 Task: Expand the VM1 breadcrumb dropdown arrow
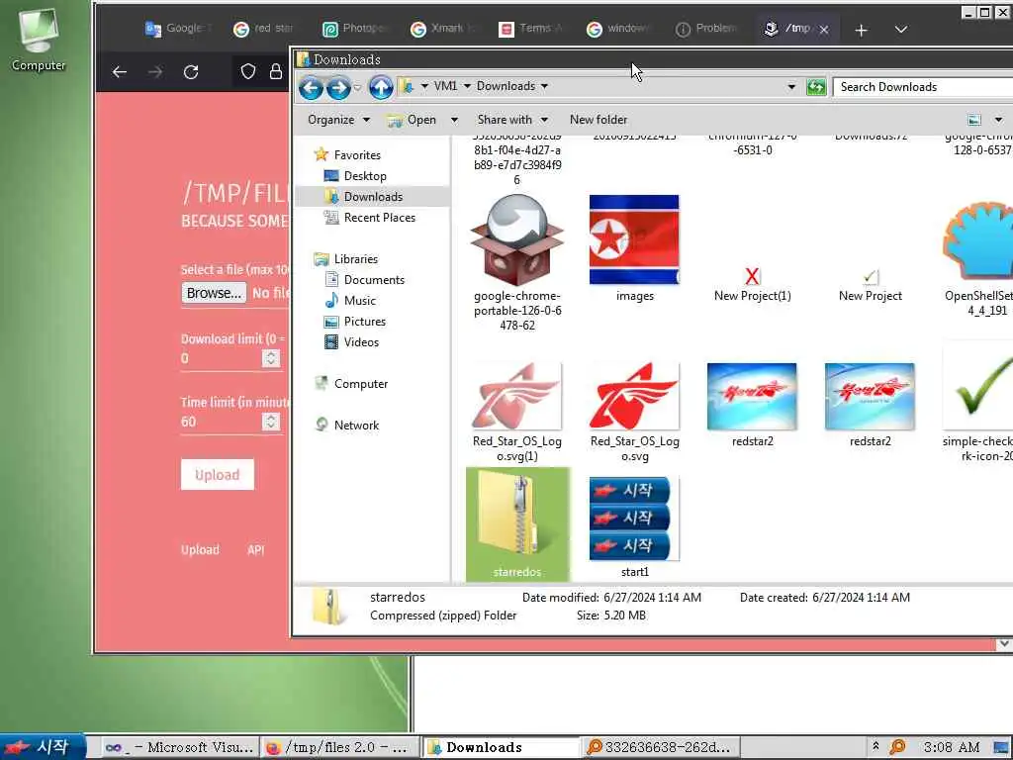pos(467,86)
